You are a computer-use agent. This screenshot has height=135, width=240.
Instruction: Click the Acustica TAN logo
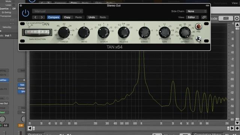click(38, 24)
